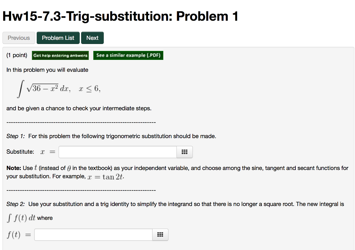Click the dashed separator below Step 1
Image resolution: width=355 pixels, height=250 pixels.
click(x=81, y=190)
